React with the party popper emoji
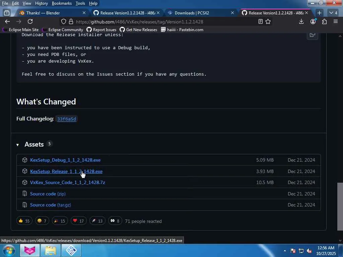 click(60, 221)
